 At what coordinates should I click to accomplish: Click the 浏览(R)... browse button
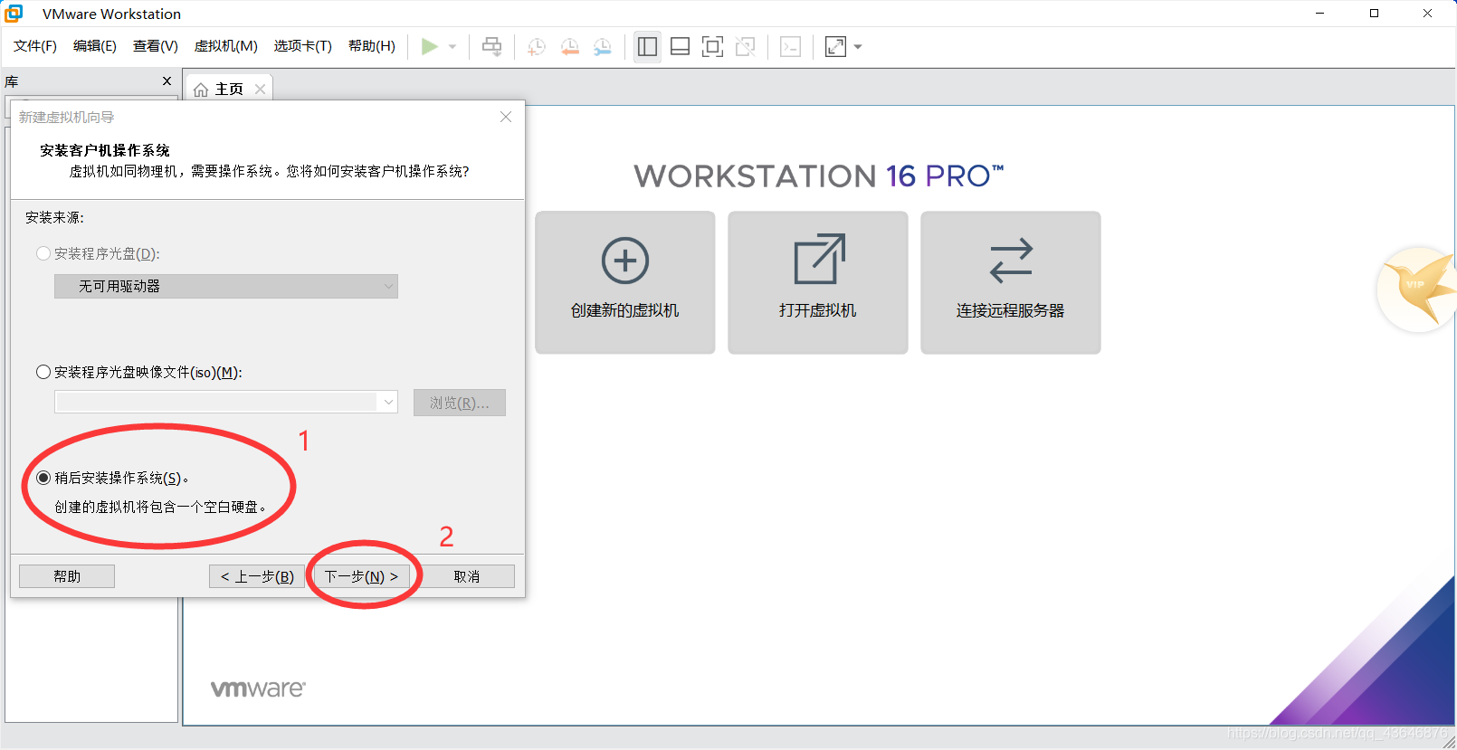[x=460, y=403]
